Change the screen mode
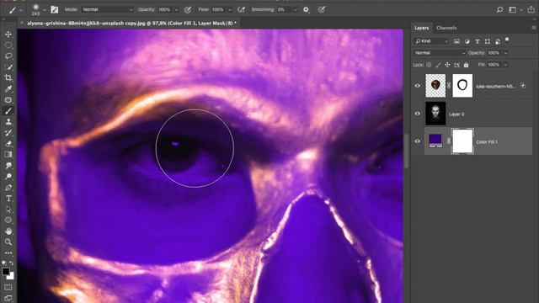Viewport: 539px width, 303px height. pyautogui.click(x=8, y=298)
